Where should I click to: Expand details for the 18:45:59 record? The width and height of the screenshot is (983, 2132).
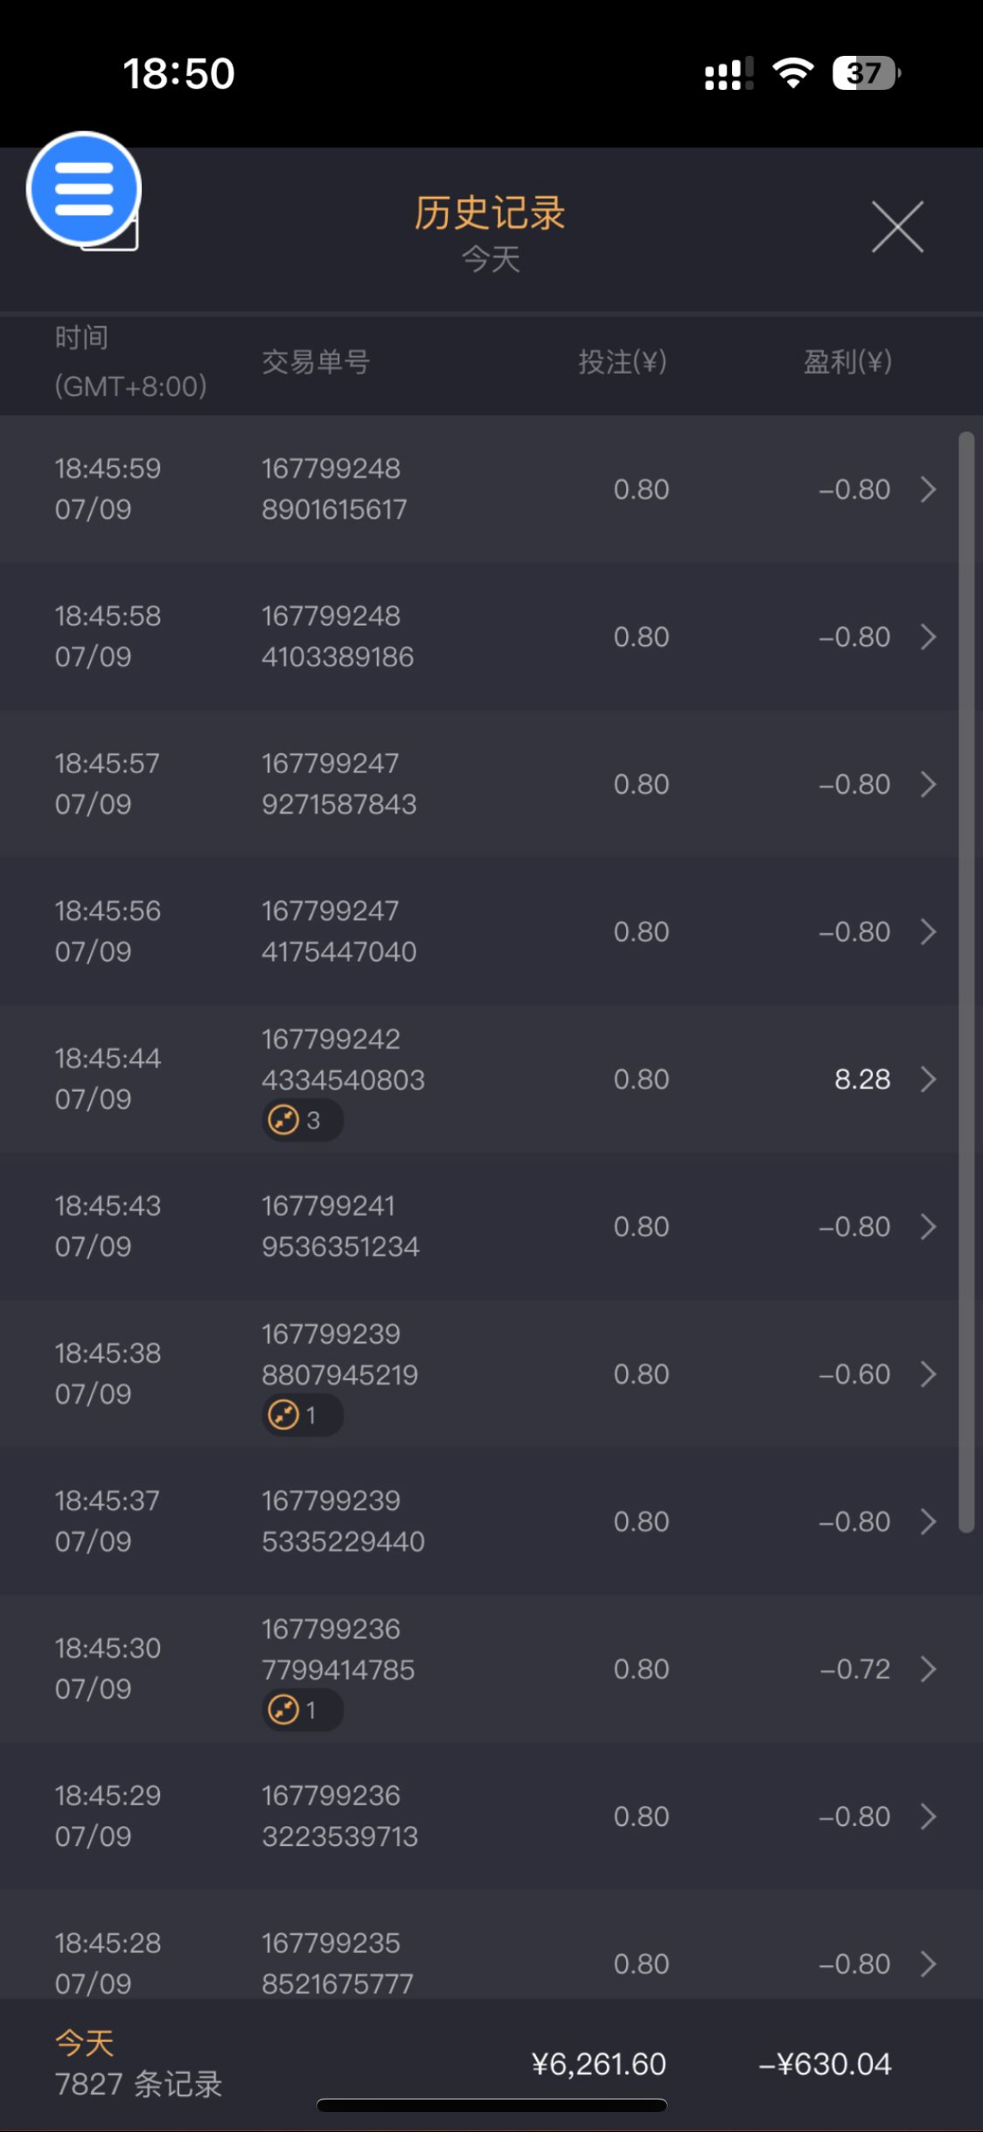tap(928, 490)
